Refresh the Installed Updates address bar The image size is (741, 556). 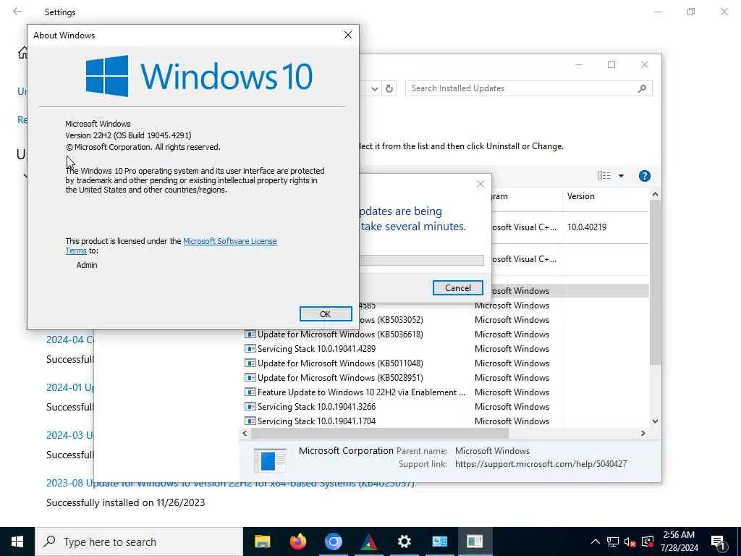[x=389, y=88]
